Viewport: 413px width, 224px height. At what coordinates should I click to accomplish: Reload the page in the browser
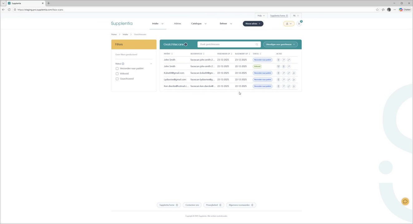[x=9, y=10]
